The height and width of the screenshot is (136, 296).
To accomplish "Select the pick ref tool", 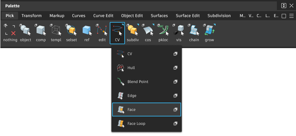I will 87,32.
